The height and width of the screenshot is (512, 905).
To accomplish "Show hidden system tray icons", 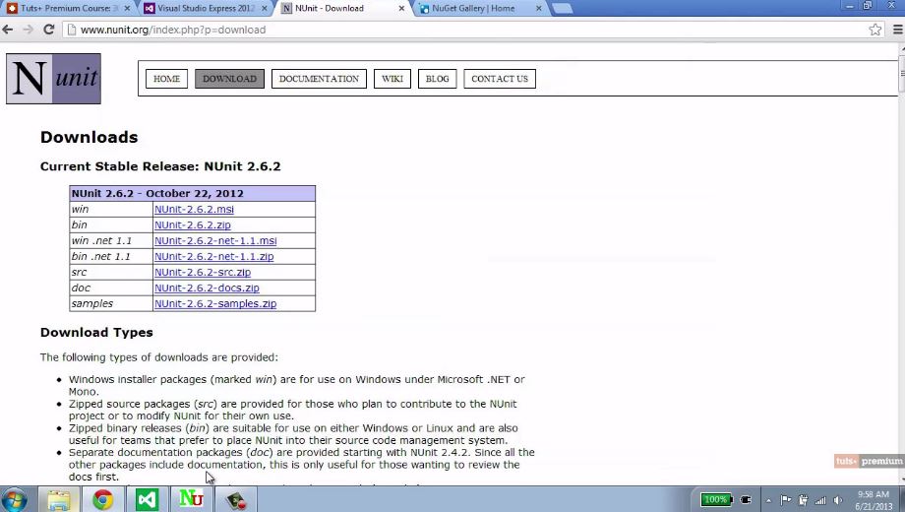I will pos(769,500).
